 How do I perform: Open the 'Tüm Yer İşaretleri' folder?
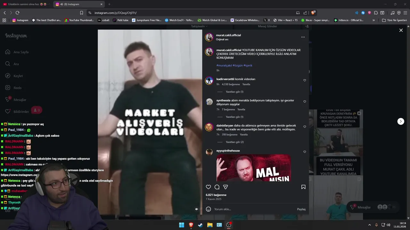394,20
